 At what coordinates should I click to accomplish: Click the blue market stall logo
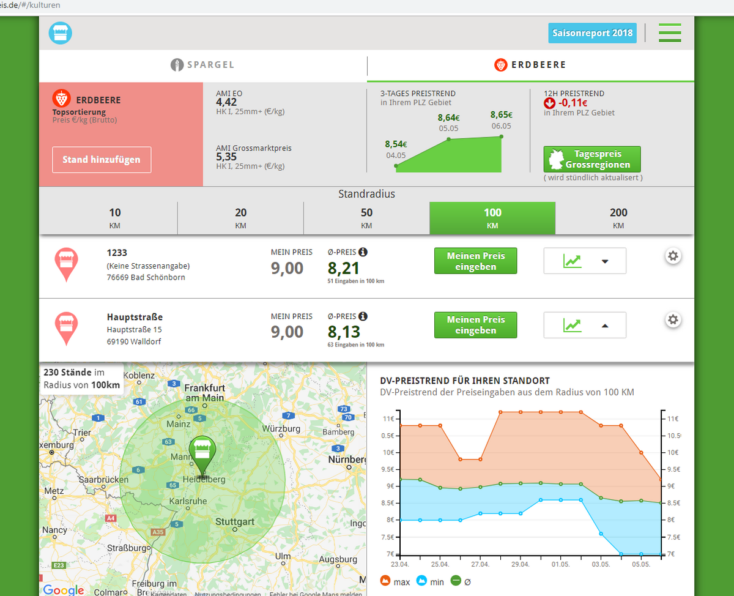[60, 32]
